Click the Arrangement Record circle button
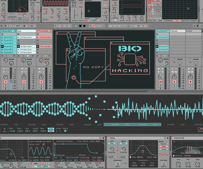 coord(84,26)
